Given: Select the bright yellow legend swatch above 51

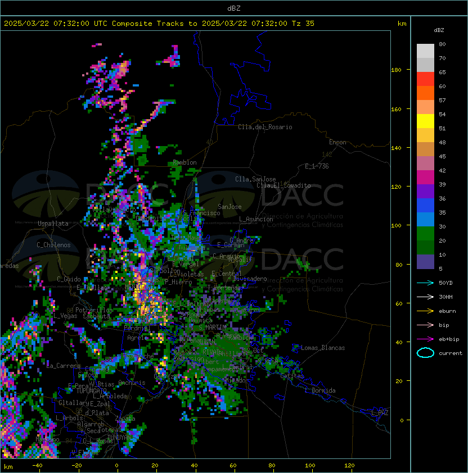Looking at the screenshot, I should [425, 121].
